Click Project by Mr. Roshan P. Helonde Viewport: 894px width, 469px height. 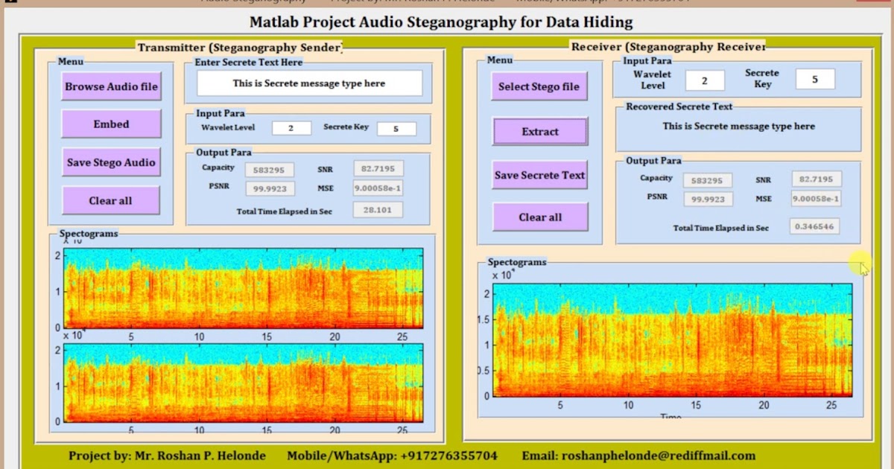tap(167, 456)
